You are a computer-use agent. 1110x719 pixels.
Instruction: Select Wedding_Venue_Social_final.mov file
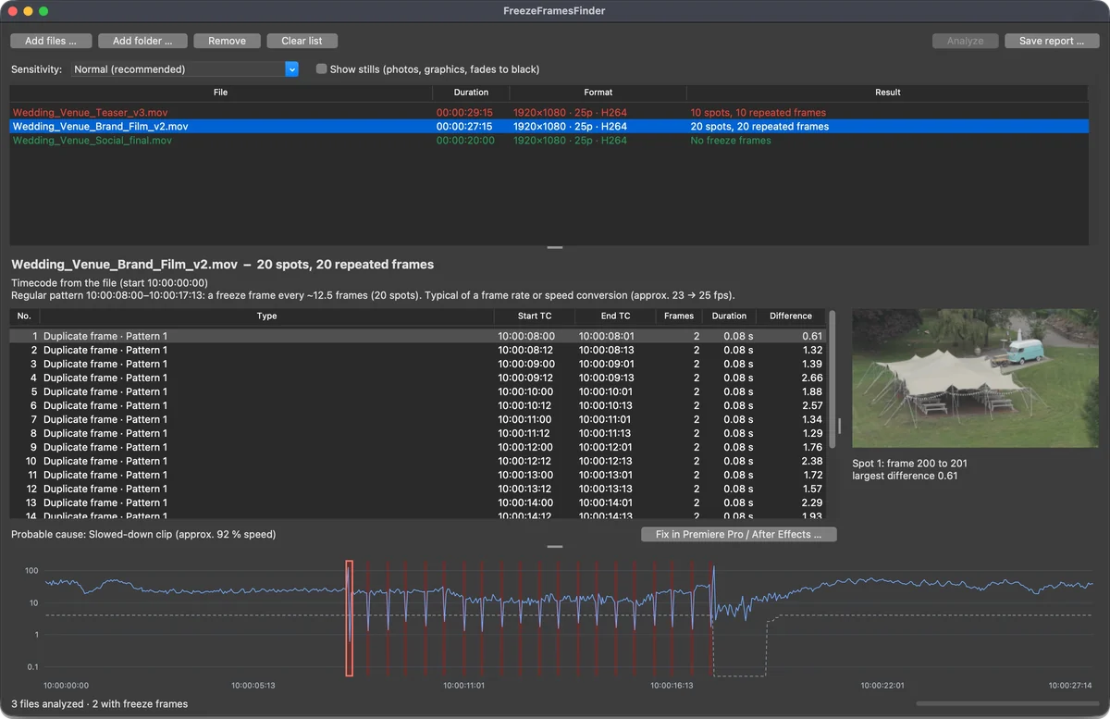(549, 141)
